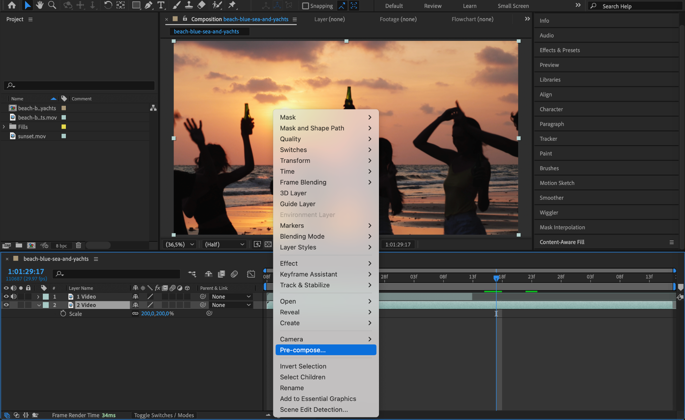Click the Home icon

12,5
